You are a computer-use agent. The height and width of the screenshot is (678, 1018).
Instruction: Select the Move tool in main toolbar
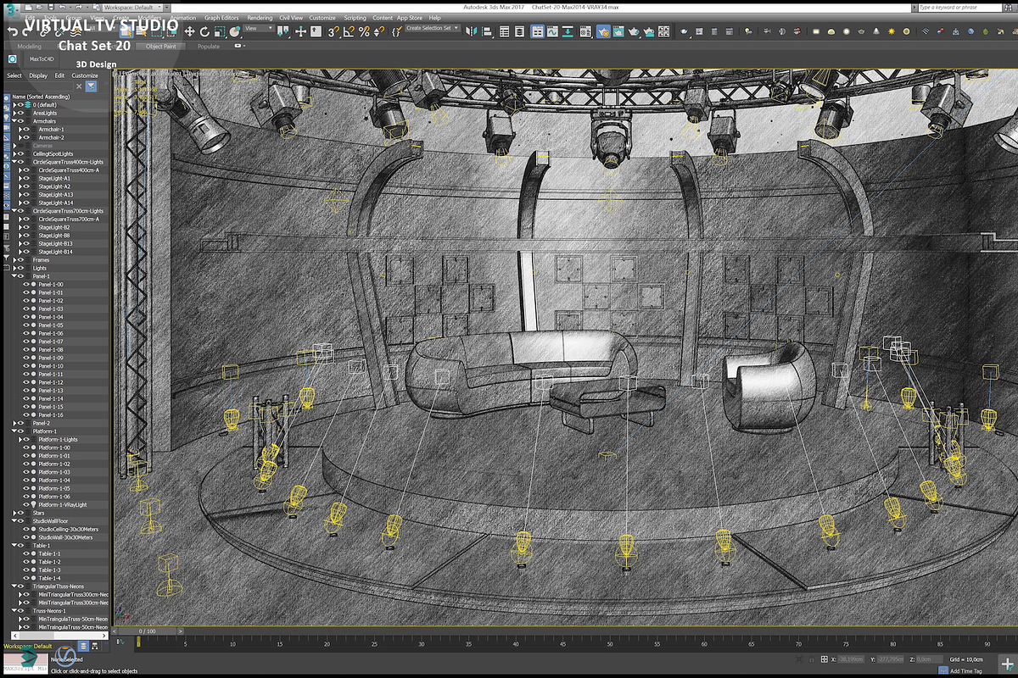(189, 31)
